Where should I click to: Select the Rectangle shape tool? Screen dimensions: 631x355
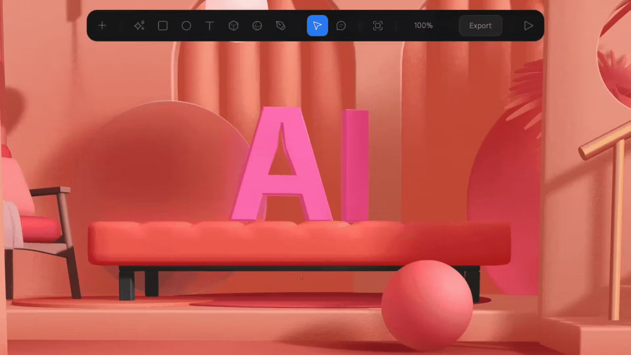(163, 26)
